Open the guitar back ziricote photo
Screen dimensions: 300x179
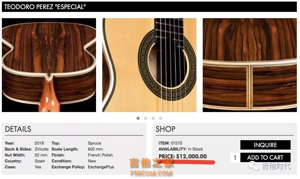[x=49, y=65]
